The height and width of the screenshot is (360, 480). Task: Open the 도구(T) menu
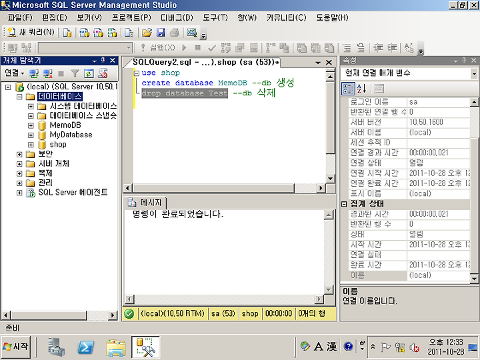[x=215, y=18]
